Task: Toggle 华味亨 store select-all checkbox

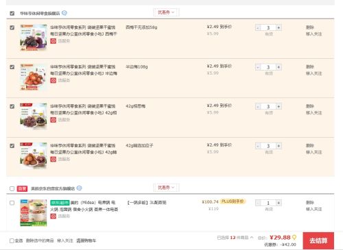Action: point(12,13)
